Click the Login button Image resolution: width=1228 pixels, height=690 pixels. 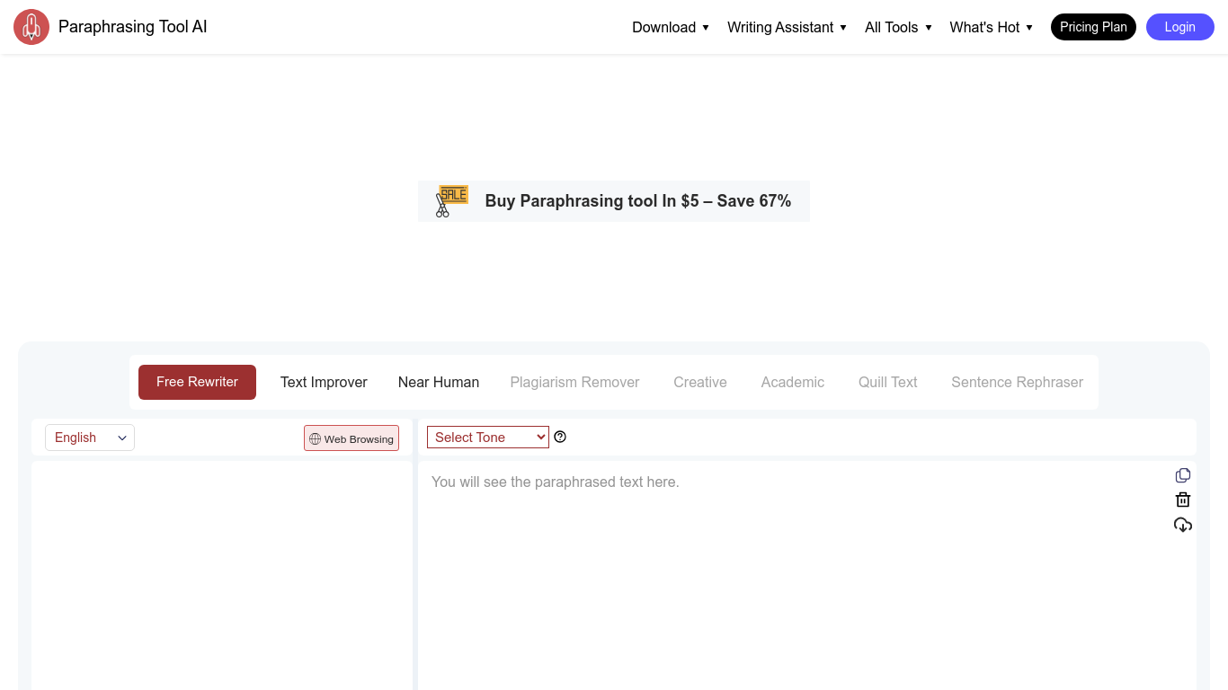click(1179, 27)
